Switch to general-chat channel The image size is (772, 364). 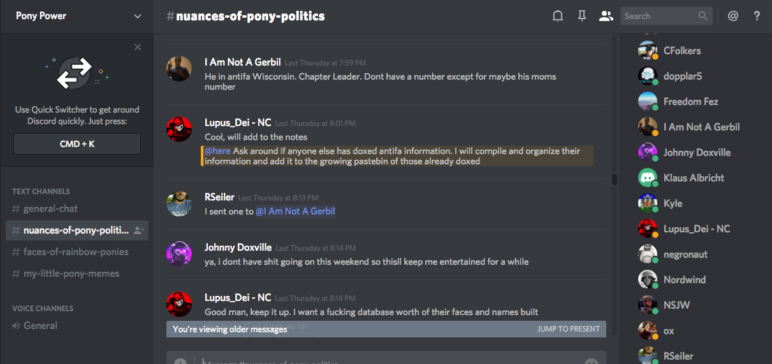[x=50, y=209]
